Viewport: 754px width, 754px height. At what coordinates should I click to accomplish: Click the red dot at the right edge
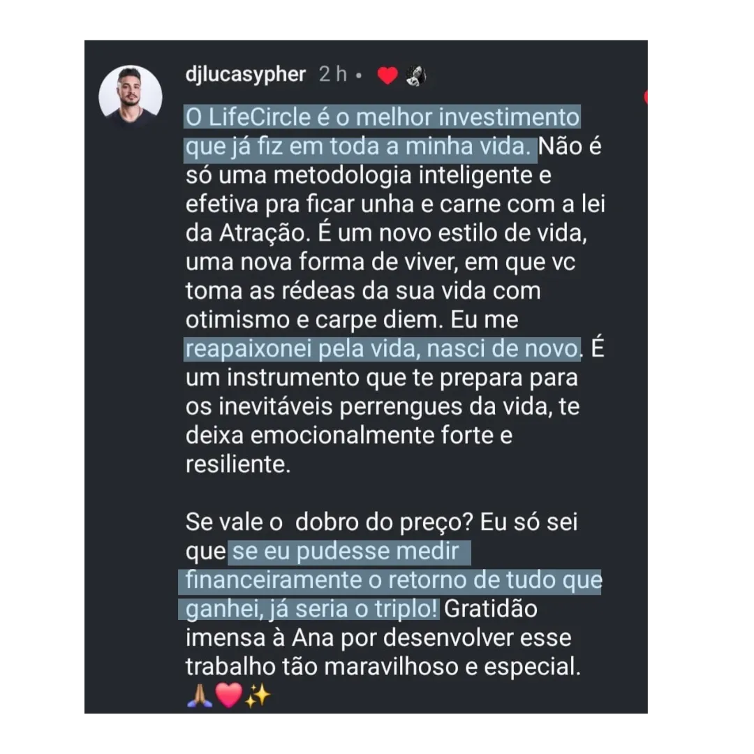pyautogui.click(x=648, y=98)
